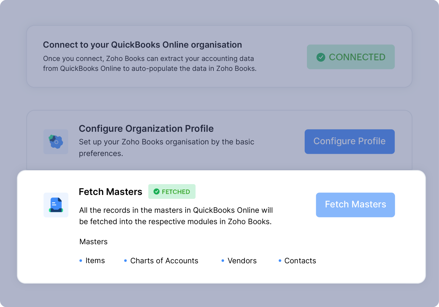Toggle the CONNECTED status indicator
439x307 pixels.
pos(350,57)
